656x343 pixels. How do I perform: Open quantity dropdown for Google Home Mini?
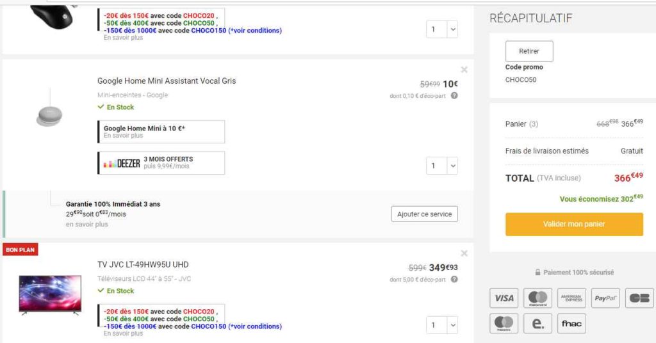pos(442,166)
